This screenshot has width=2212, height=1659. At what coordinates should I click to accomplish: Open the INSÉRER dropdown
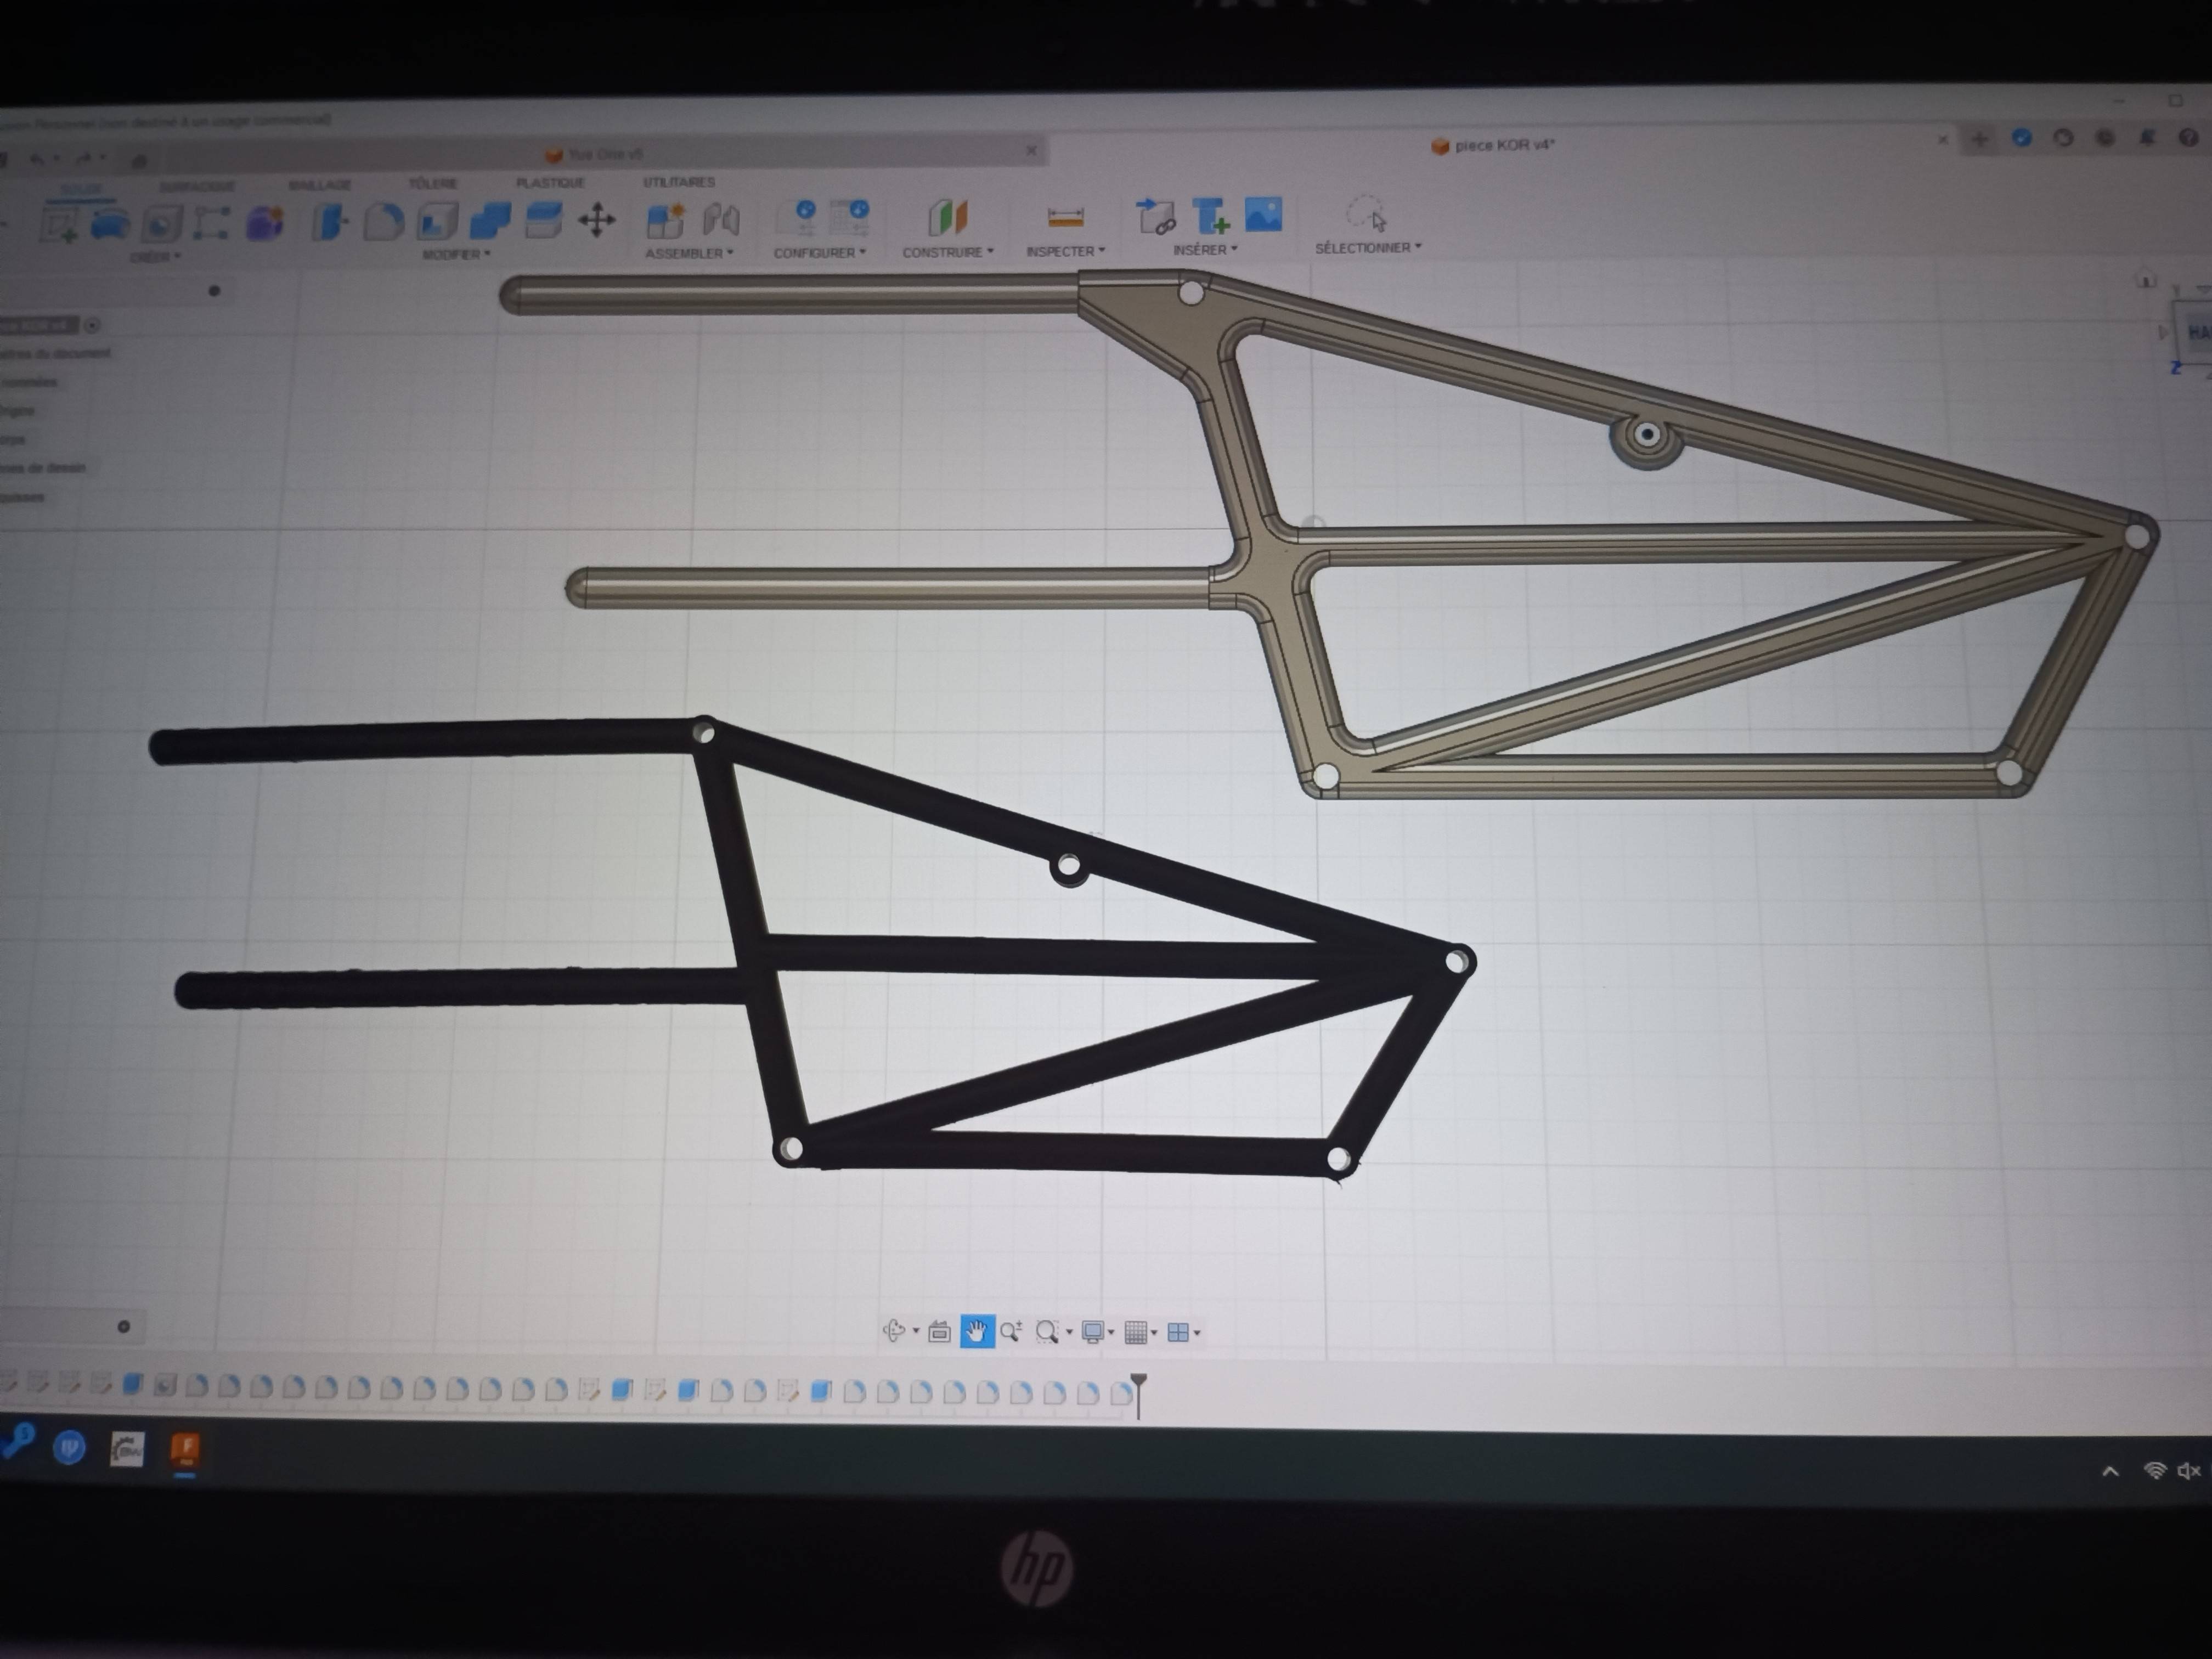pos(1205,249)
